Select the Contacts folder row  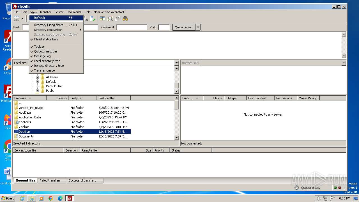tap(72, 122)
